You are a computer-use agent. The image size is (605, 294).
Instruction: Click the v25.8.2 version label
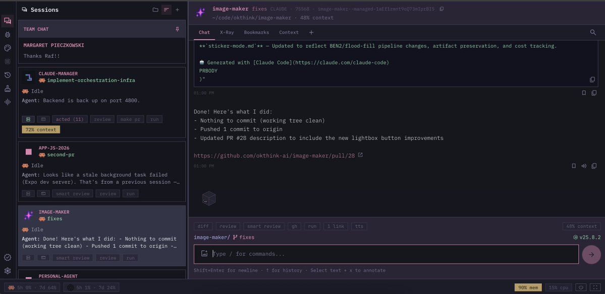(587, 238)
